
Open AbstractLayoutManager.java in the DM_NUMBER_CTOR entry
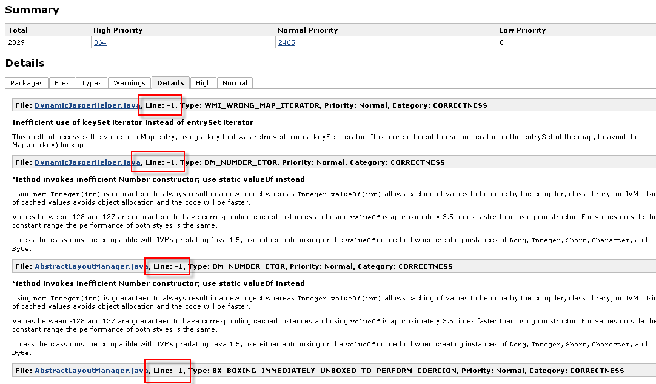(x=91, y=266)
